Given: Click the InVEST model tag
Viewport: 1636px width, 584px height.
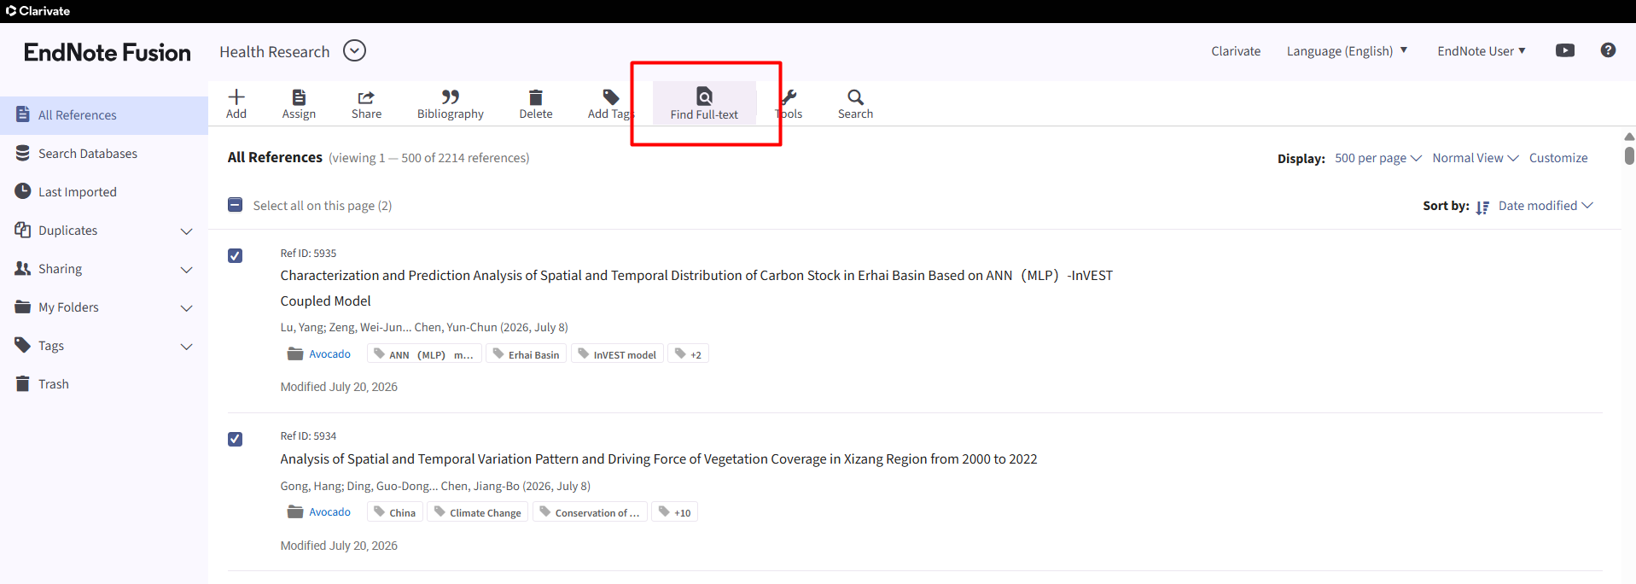Looking at the screenshot, I should 617,354.
